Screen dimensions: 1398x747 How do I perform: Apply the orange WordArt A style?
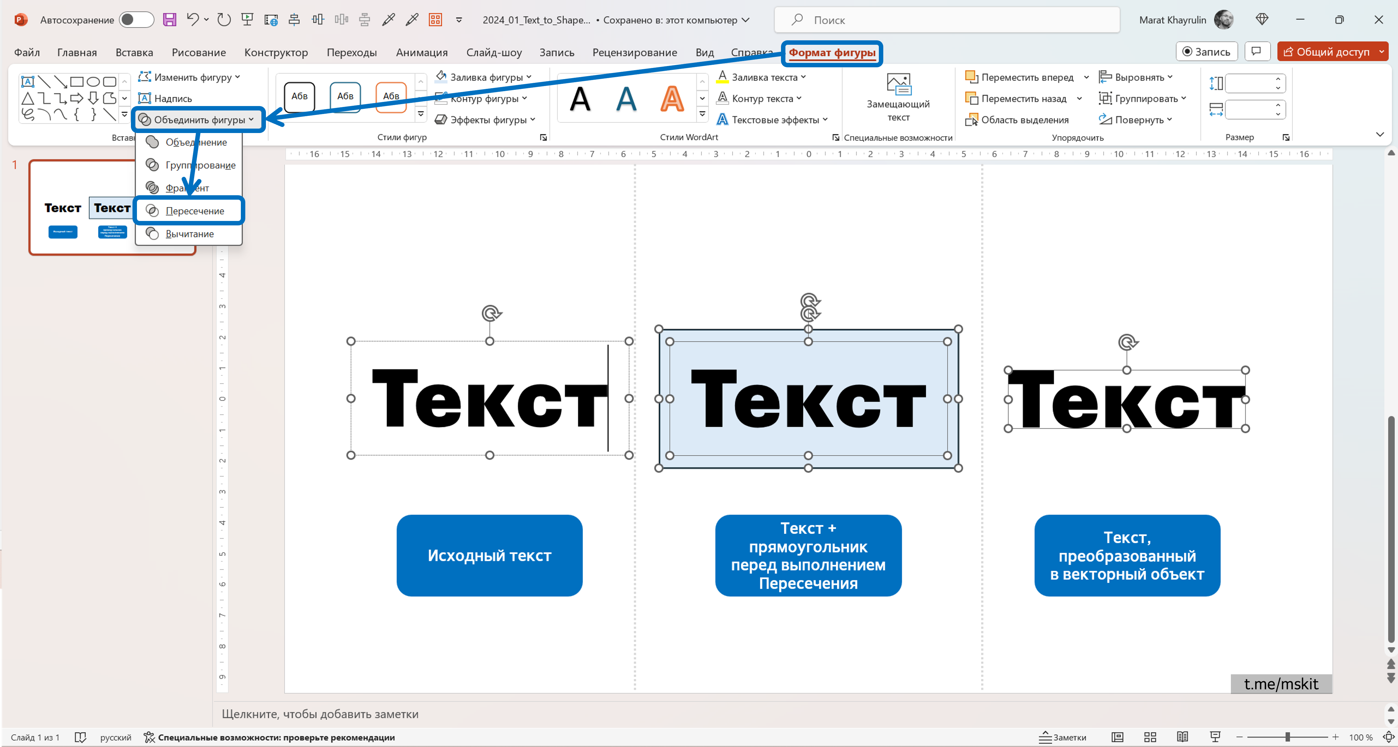point(672,99)
